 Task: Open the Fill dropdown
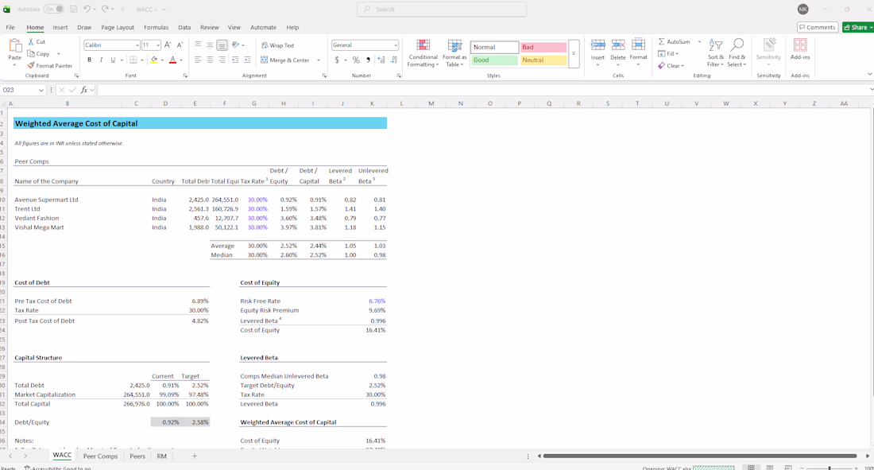[x=668, y=53]
